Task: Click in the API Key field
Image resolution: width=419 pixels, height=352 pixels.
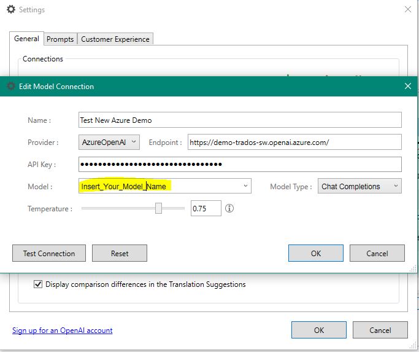Action: [x=240, y=164]
